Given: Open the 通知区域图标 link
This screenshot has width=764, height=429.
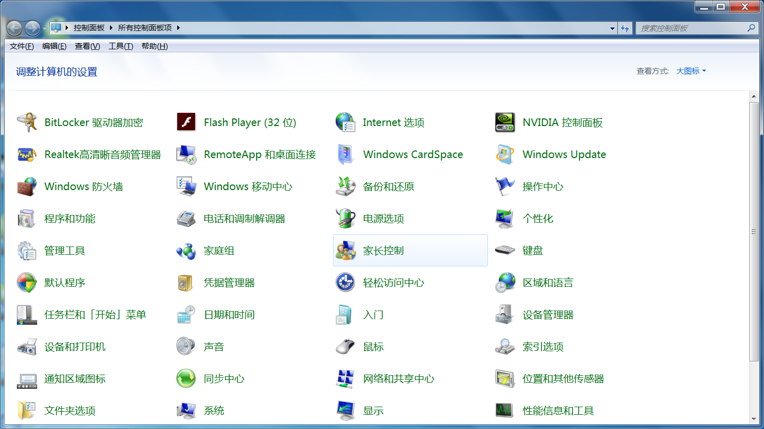Looking at the screenshot, I should click(x=75, y=379).
